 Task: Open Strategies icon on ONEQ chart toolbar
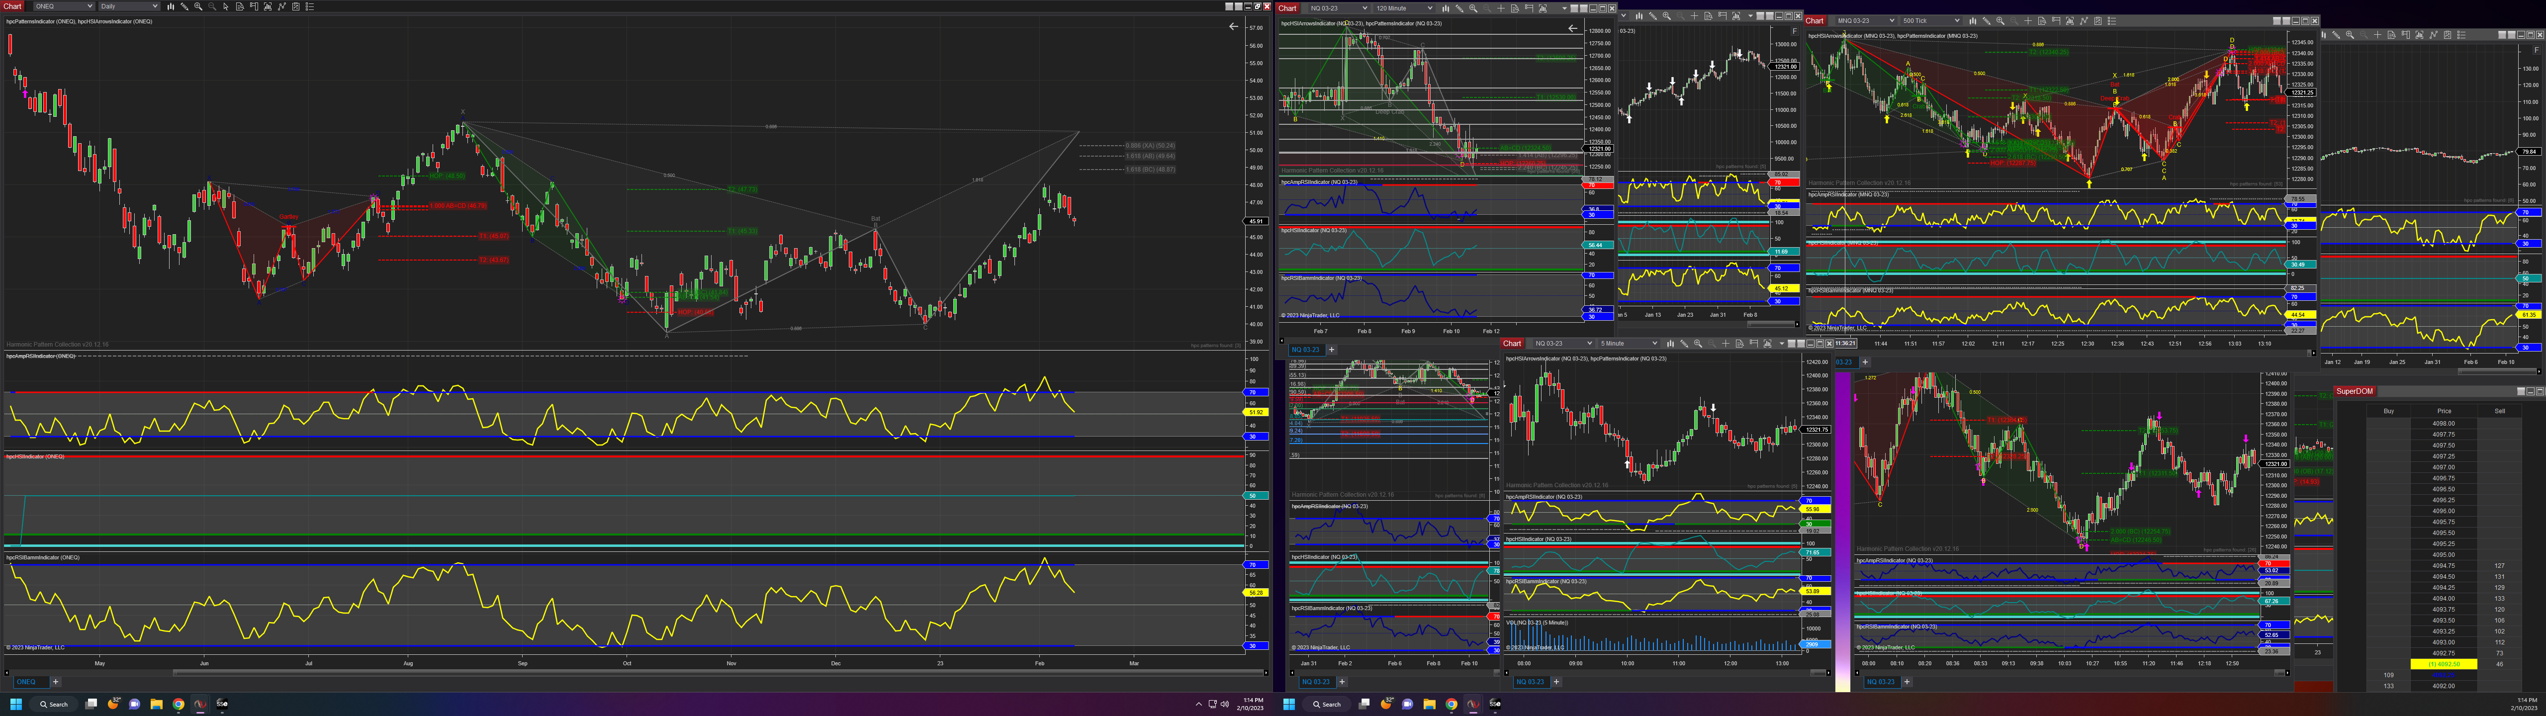295,6
